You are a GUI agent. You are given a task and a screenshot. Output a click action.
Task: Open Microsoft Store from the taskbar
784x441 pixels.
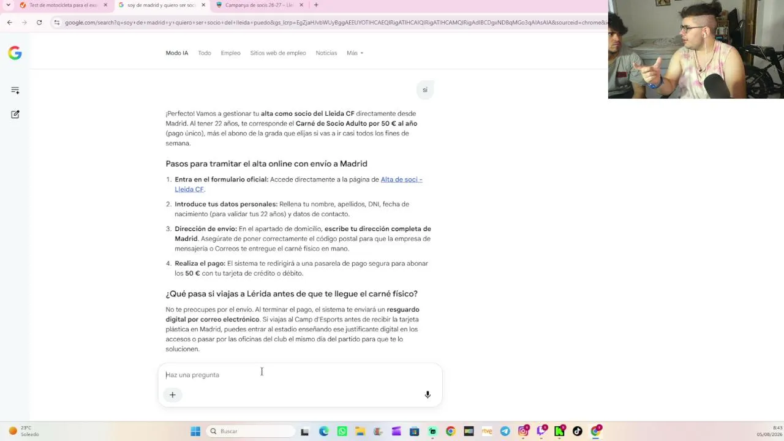click(414, 431)
